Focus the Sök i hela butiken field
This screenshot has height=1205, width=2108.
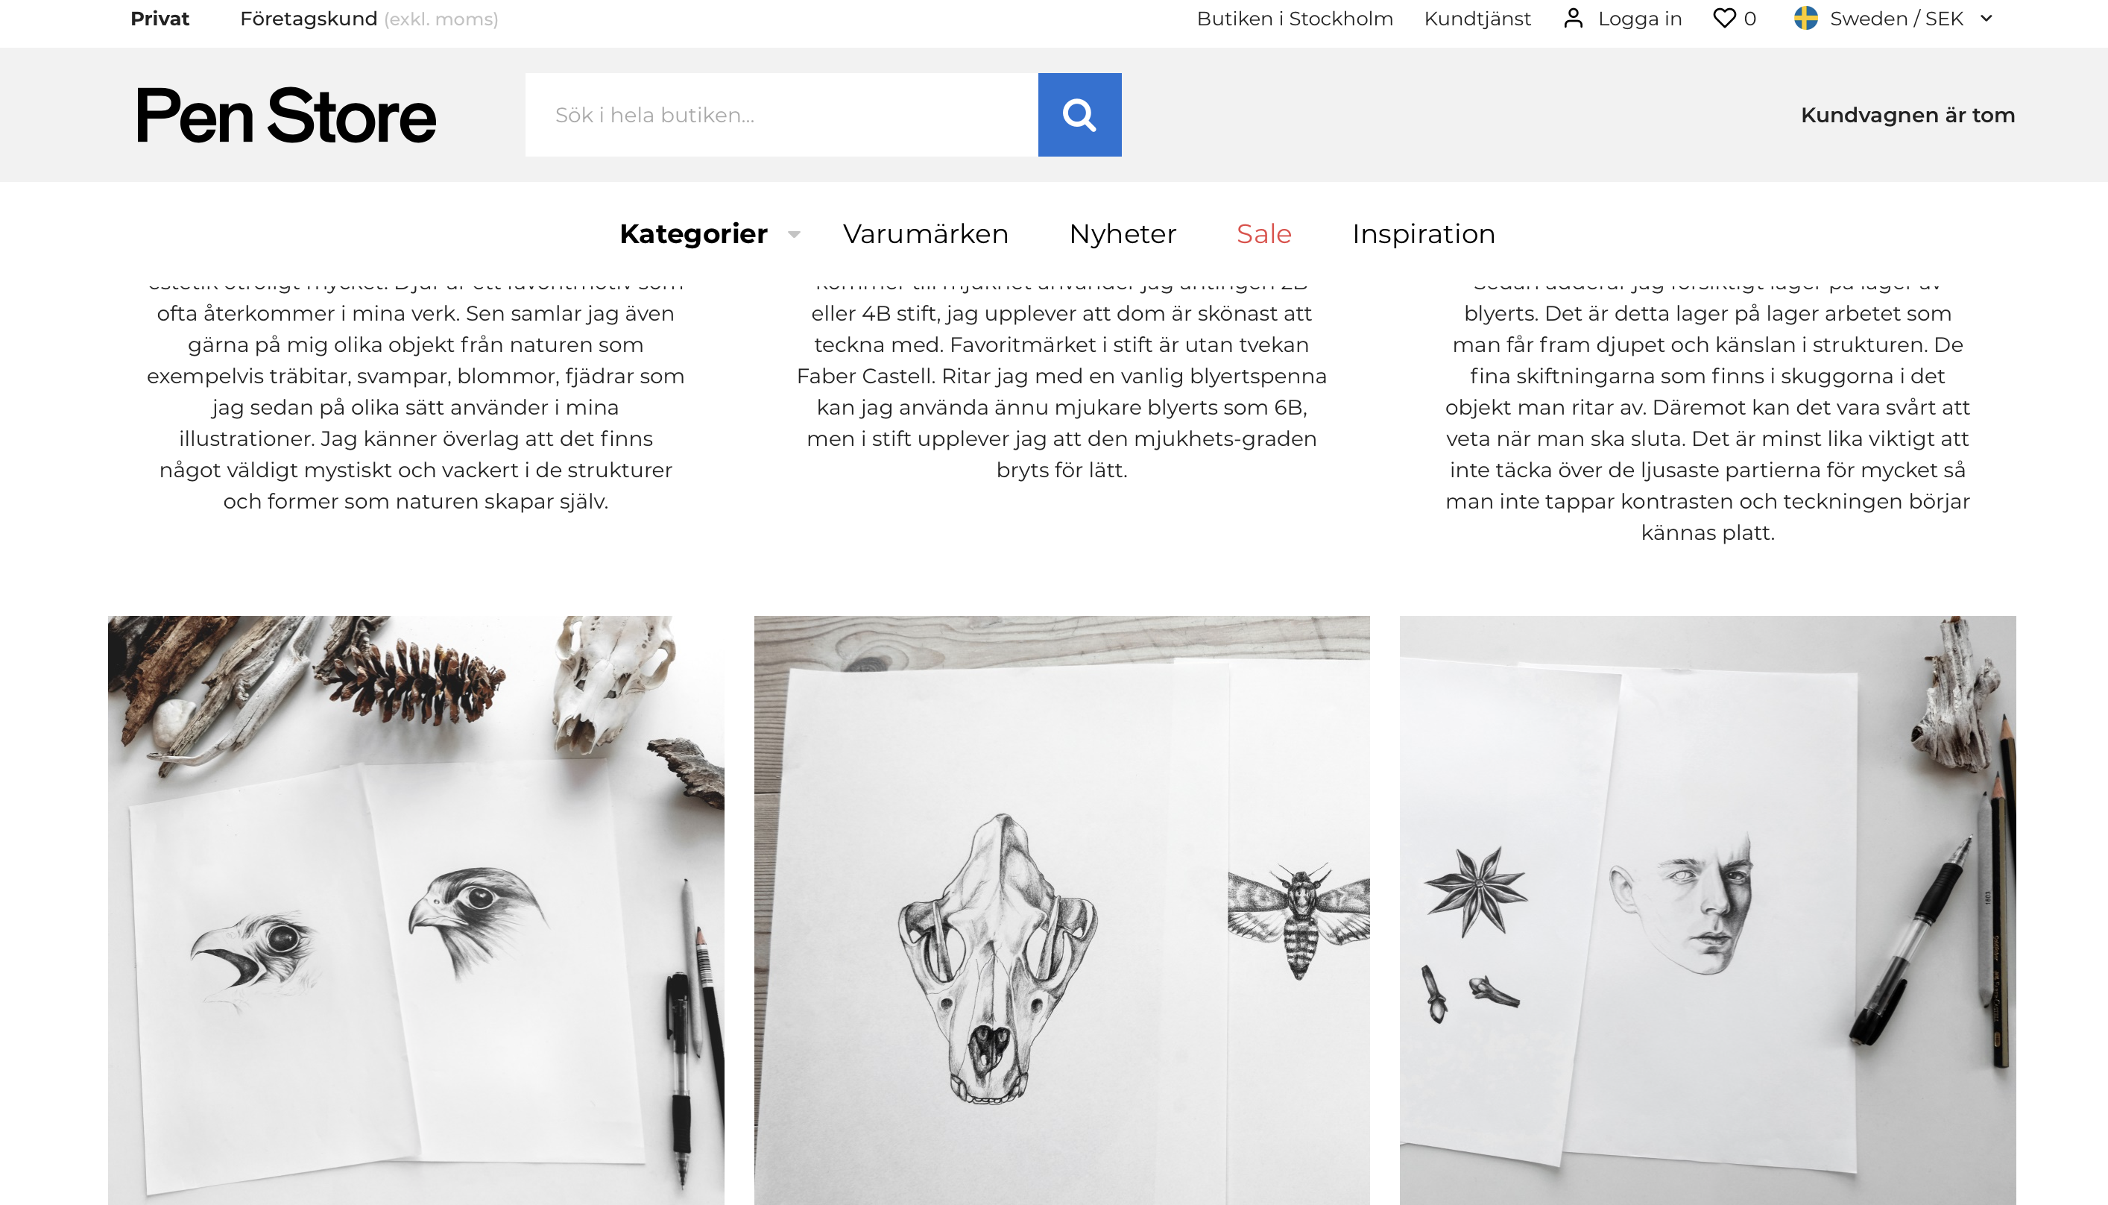pyautogui.click(x=782, y=115)
